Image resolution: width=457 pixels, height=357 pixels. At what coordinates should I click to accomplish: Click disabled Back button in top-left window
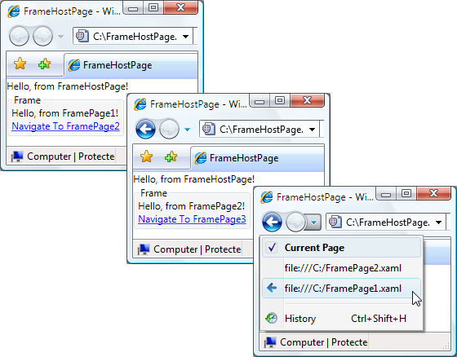pos(19,36)
